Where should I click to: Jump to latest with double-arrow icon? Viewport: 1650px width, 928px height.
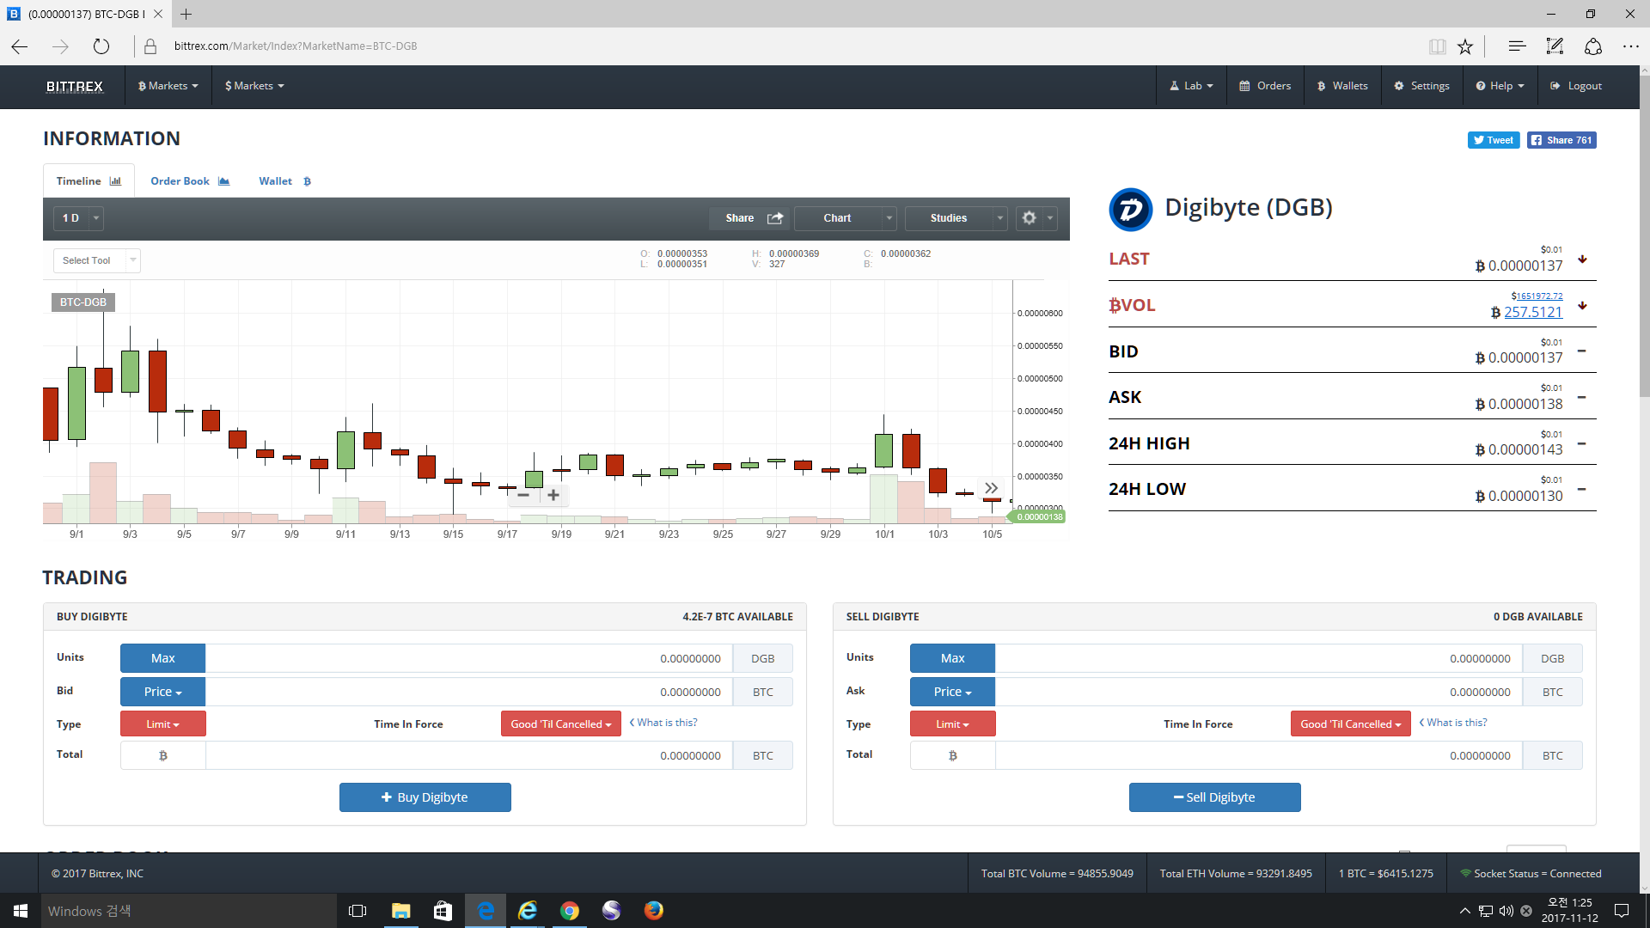click(991, 488)
